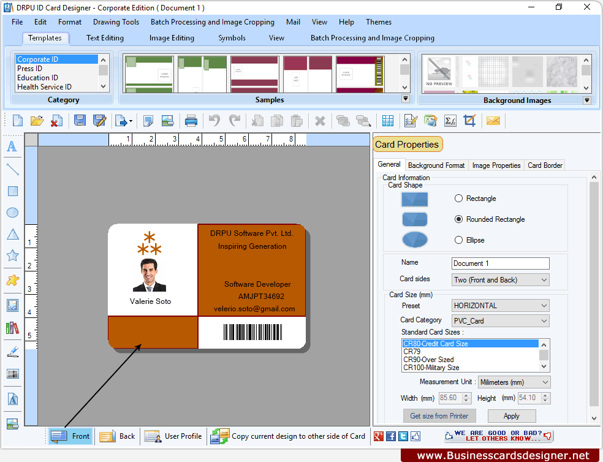
Task: Expand the Samples panel dropdown arrow
Action: (x=405, y=99)
